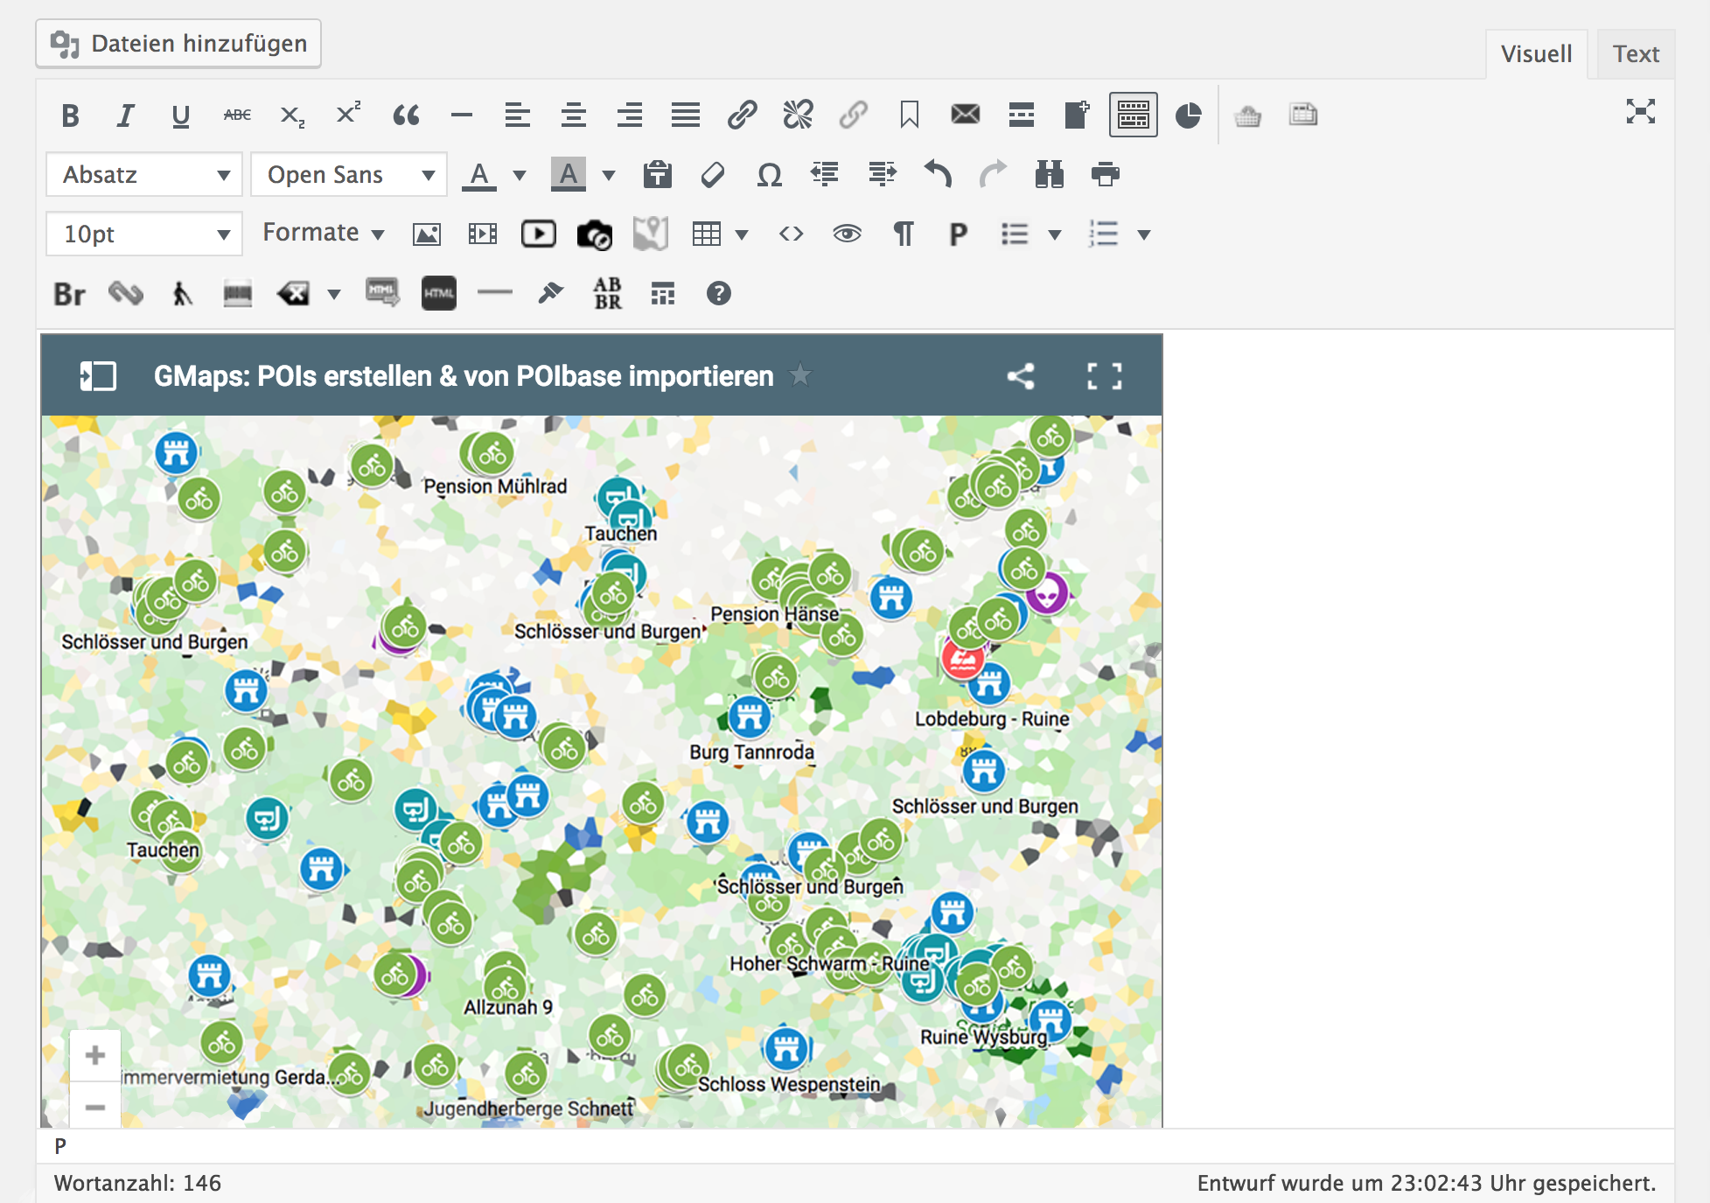Open the text color picker arrow
This screenshot has height=1203, width=1710.
pyautogui.click(x=520, y=175)
